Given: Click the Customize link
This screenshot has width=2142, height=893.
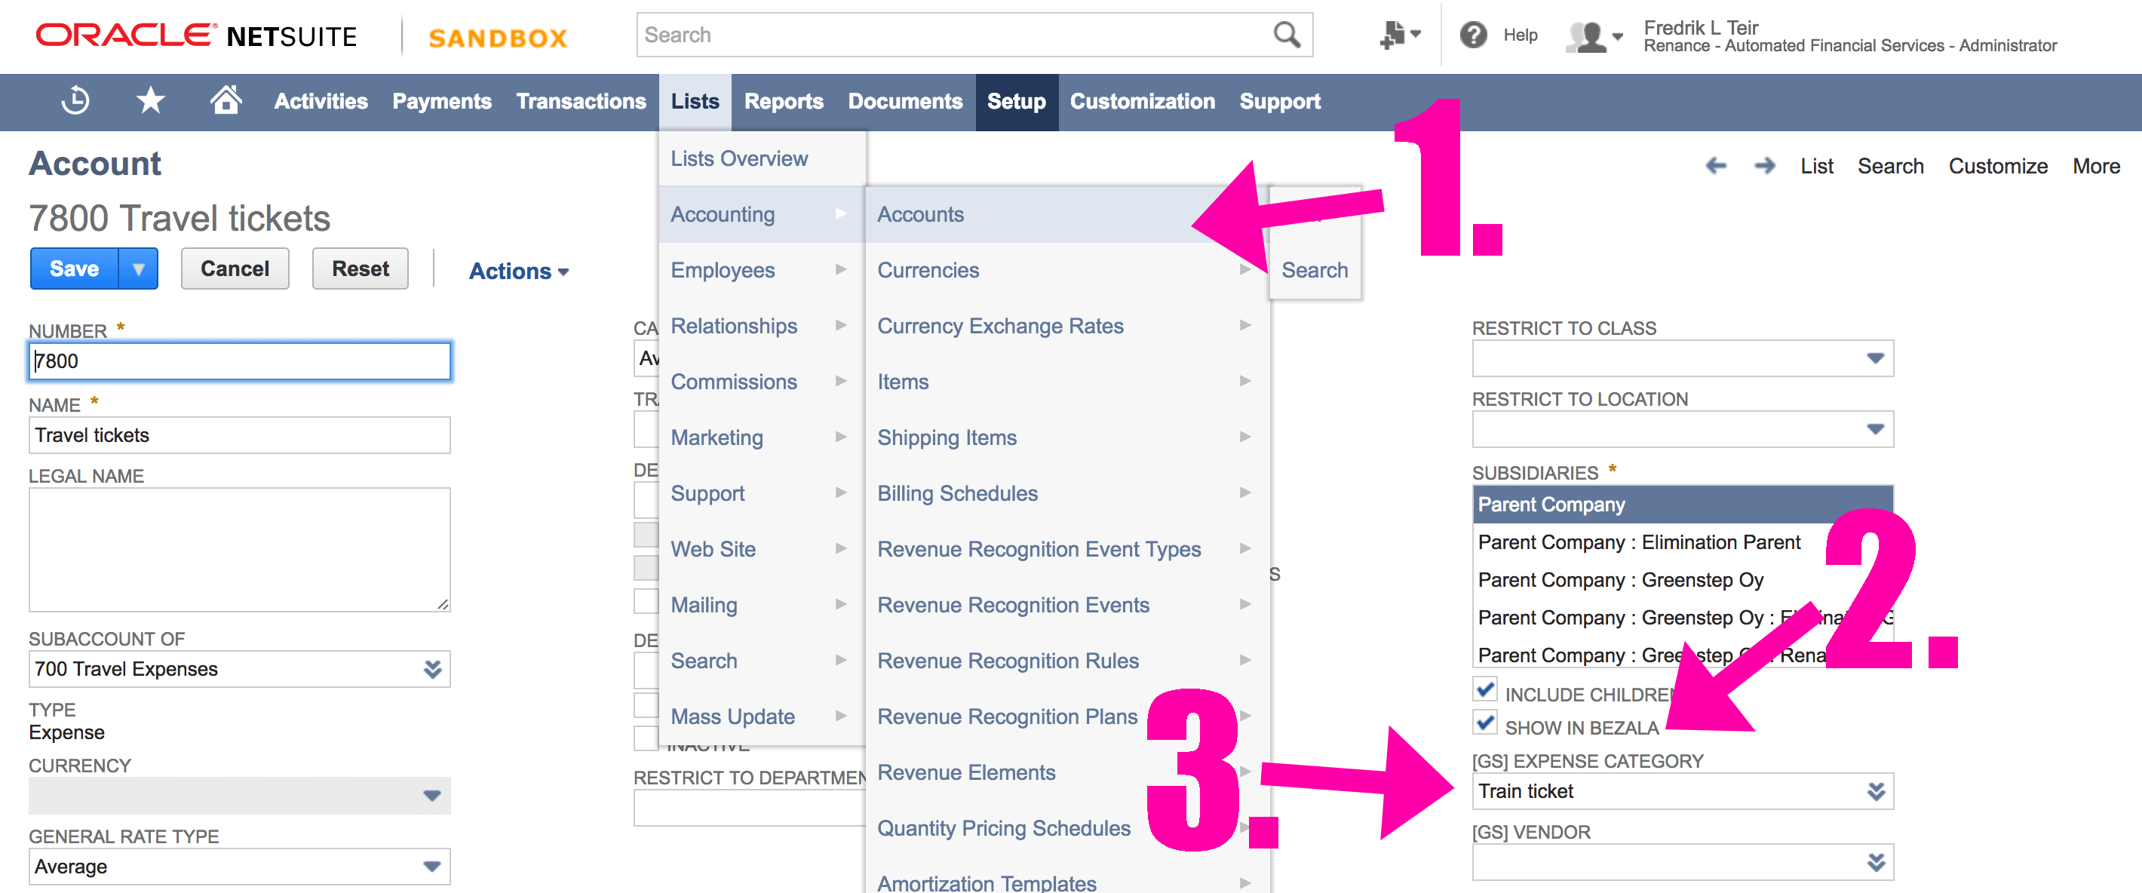Looking at the screenshot, I should click(1997, 166).
